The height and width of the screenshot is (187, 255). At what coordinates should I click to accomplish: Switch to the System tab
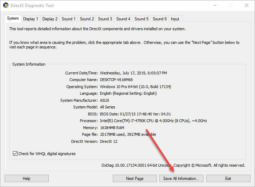[13, 18]
